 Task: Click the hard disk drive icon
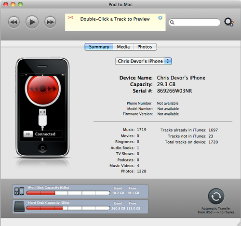(19, 207)
